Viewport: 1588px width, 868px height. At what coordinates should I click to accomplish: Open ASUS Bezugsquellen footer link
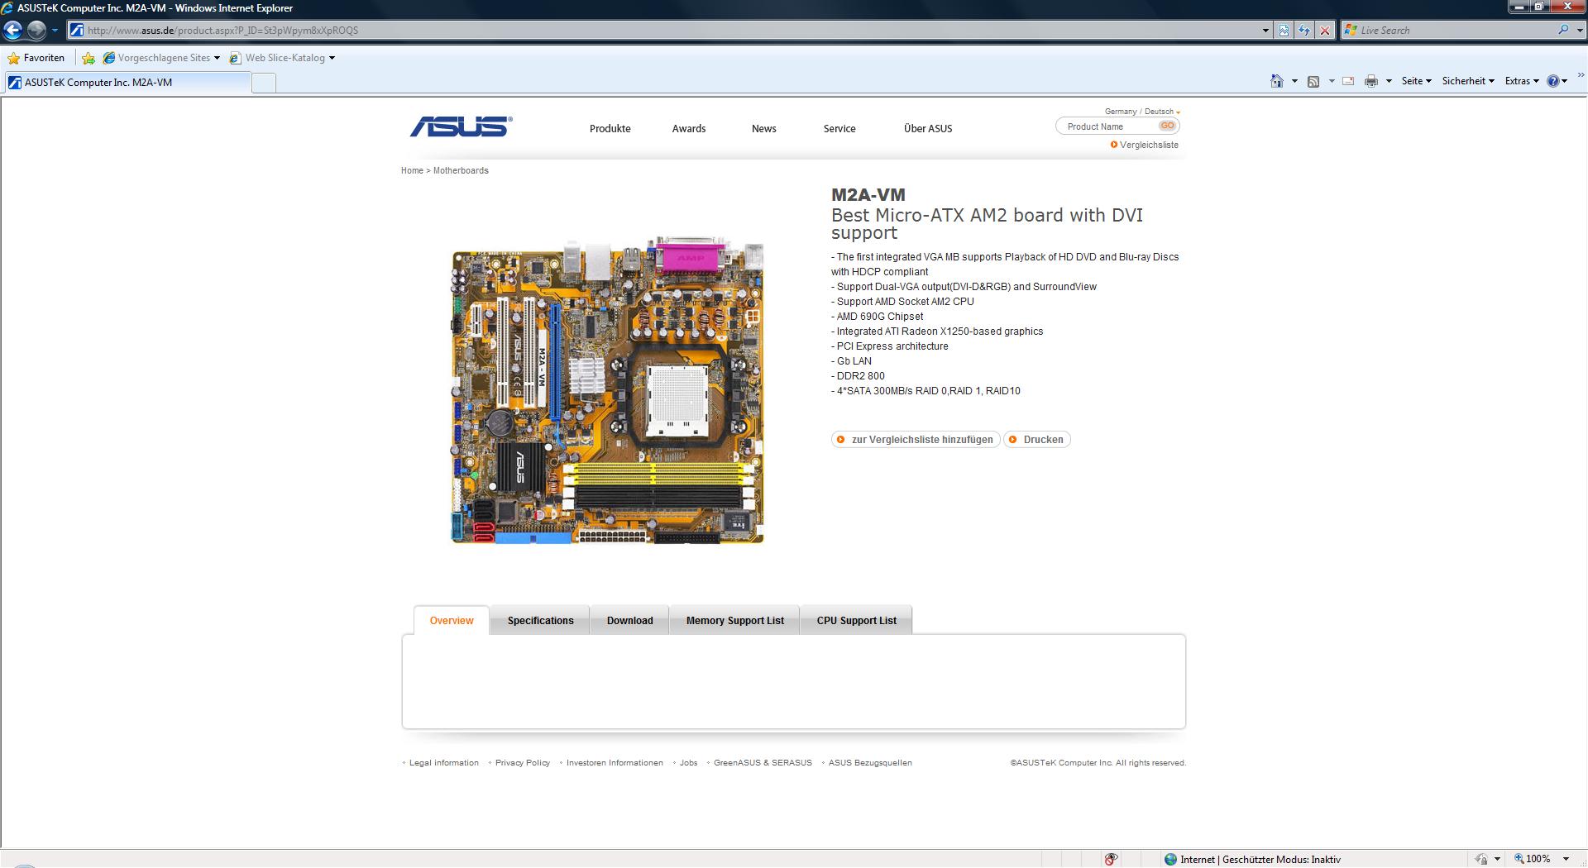click(870, 763)
